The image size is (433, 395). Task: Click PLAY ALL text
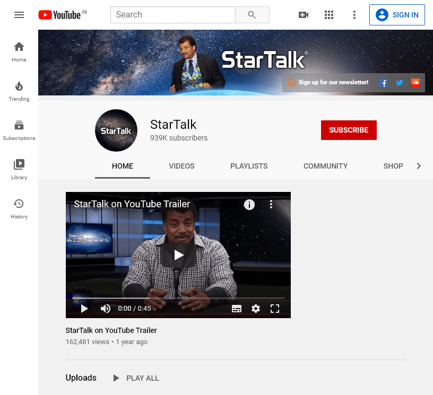[x=143, y=378]
